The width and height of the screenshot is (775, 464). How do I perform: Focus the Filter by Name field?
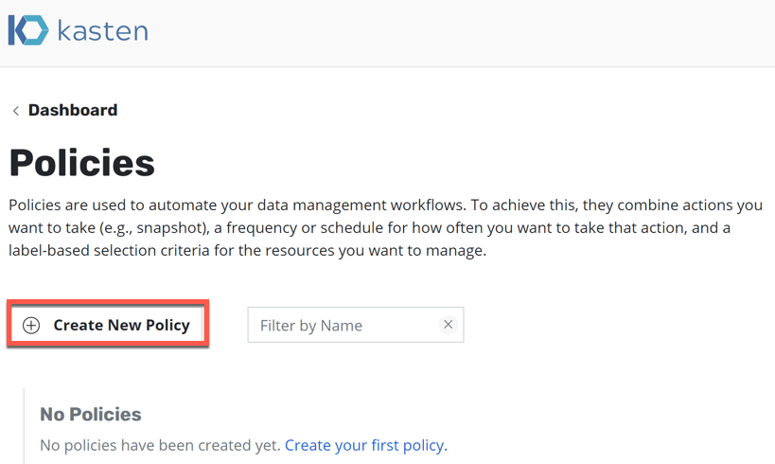(341, 325)
